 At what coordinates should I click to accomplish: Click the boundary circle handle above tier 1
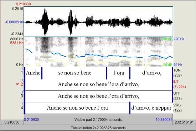click(24, 69)
